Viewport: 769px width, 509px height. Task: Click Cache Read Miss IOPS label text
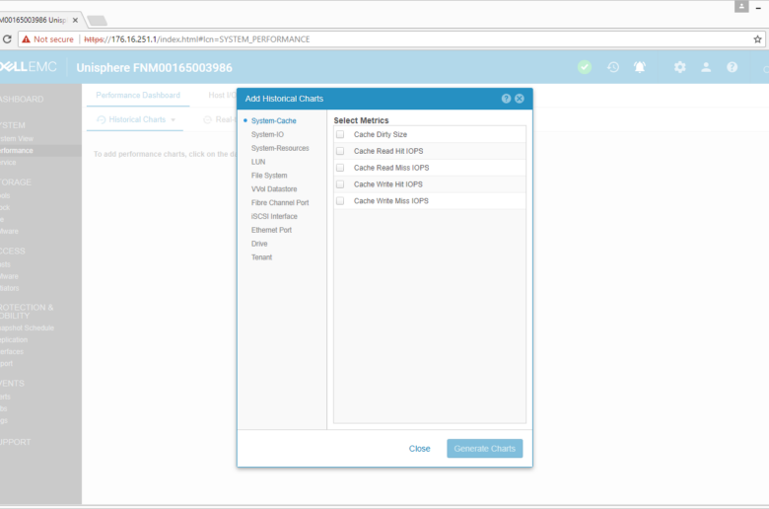click(391, 168)
